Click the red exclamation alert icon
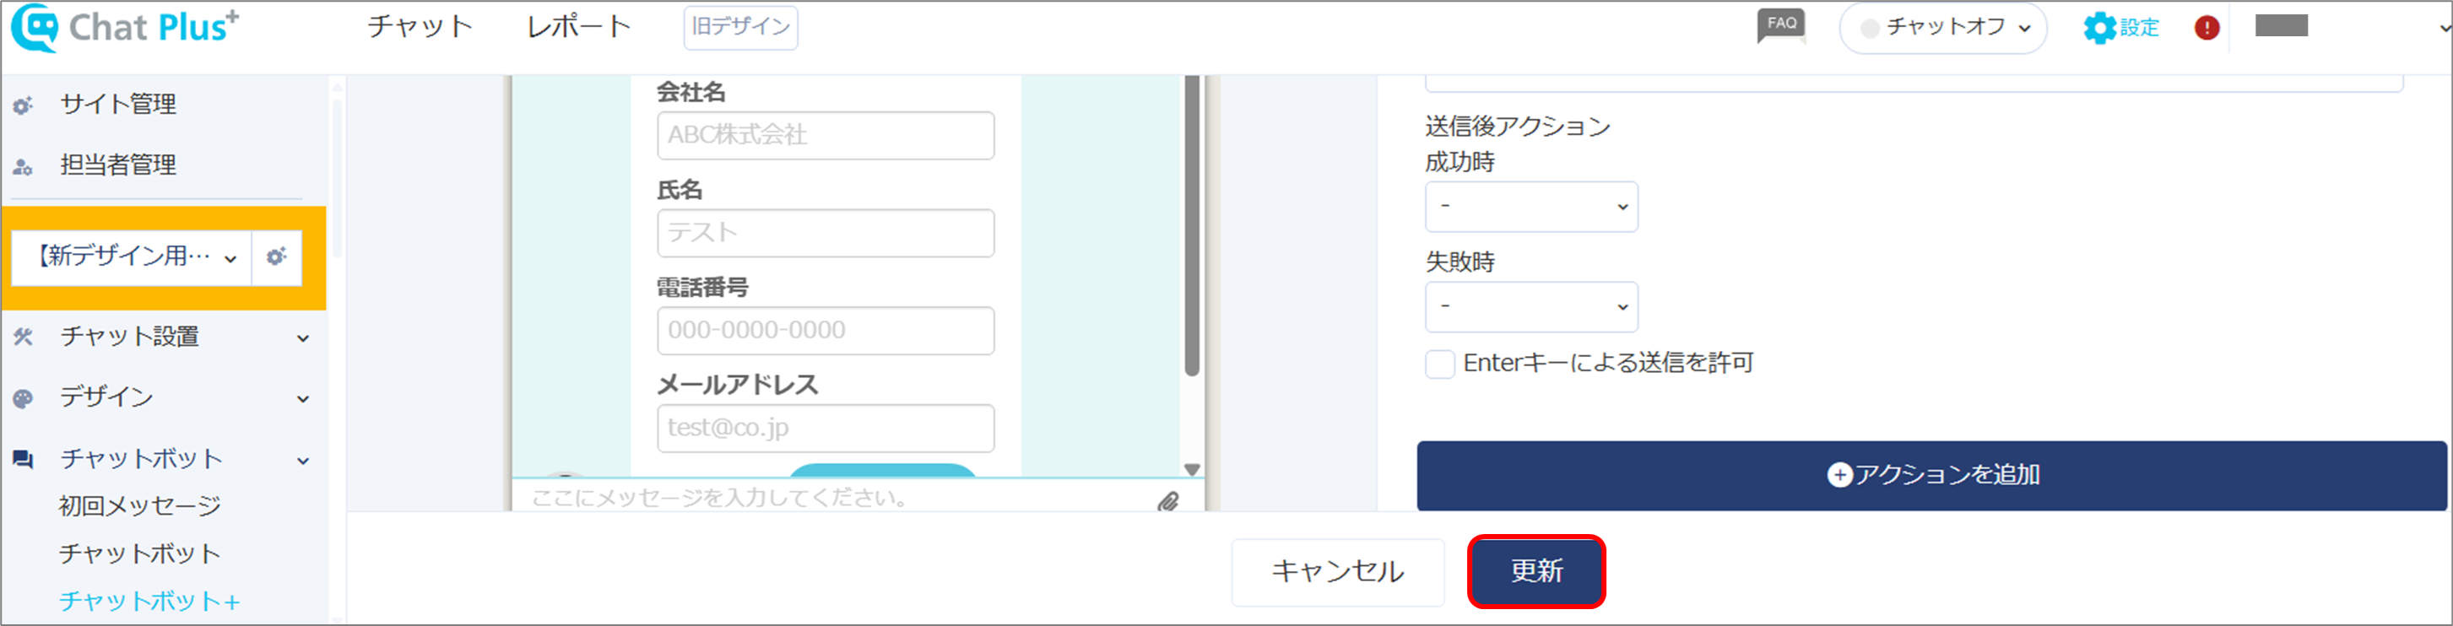2453x626 pixels. point(2207,28)
